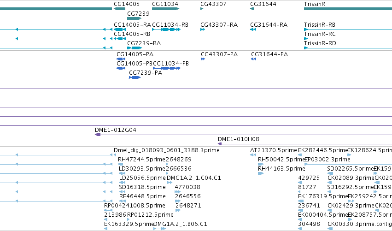
Task: Click the CG31644 gene label
Action: 263,4
